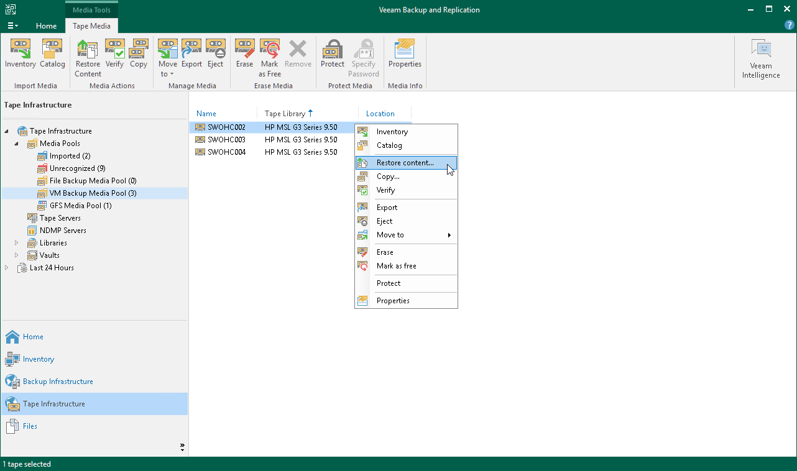The width and height of the screenshot is (797, 471).
Task: Switch to the Home ribbon tab
Action: tap(46, 26)
